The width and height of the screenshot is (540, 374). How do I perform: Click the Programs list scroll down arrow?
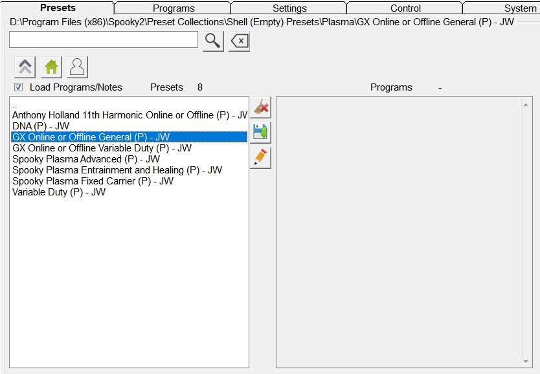(x=526, y=362)
